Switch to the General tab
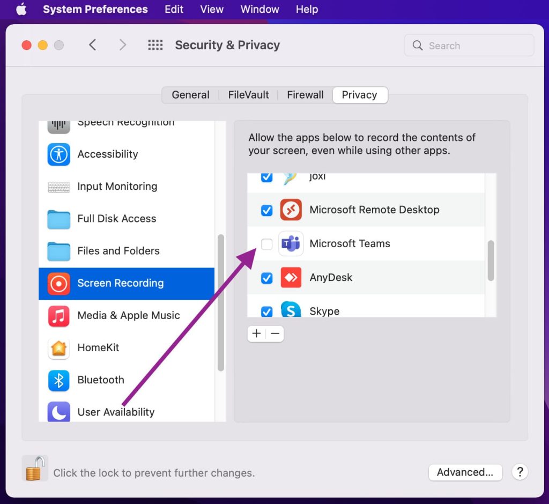The height and width of the screenshot is (504, 549). [x=190, y=95]
